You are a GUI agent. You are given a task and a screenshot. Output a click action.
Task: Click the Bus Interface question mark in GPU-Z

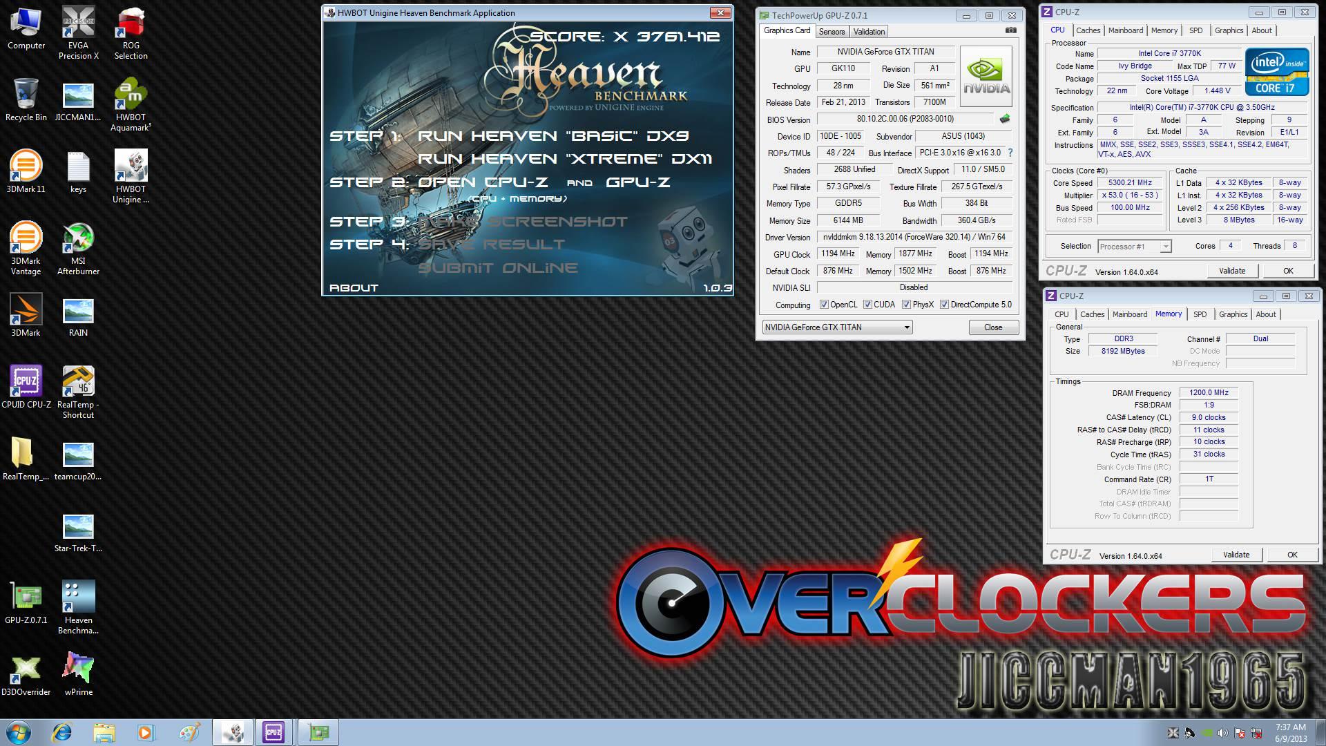coord(1010,153)
